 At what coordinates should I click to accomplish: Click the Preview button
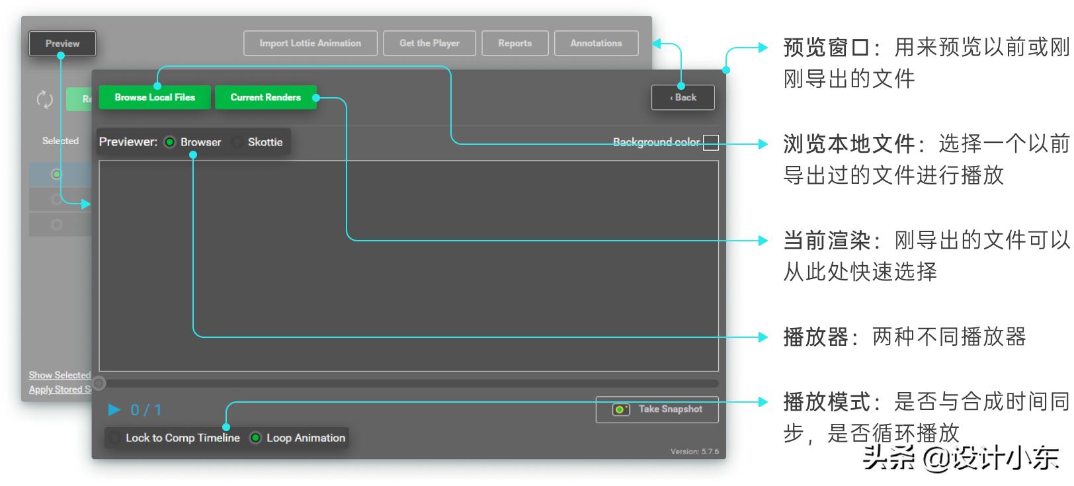[62, 44]
